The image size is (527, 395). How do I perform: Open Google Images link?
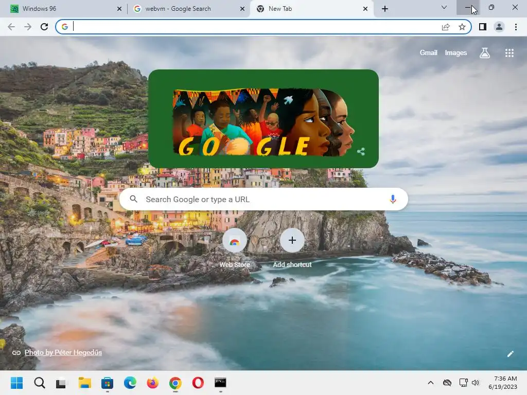(456, 53)
